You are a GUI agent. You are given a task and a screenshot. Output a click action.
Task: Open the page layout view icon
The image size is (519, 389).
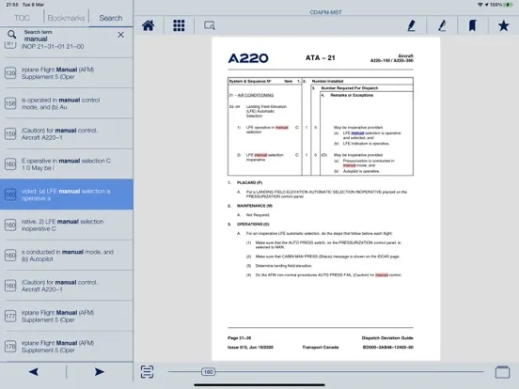502,372
